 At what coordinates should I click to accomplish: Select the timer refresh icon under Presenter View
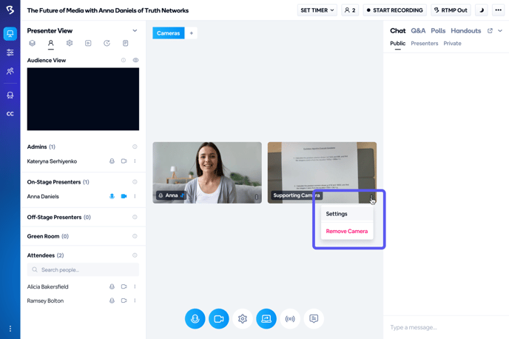pos(107,43)
